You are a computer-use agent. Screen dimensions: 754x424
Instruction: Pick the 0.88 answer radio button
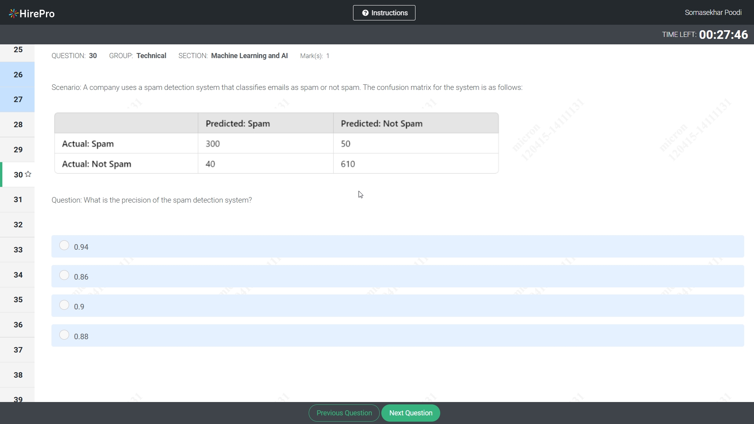pos(64,335)
